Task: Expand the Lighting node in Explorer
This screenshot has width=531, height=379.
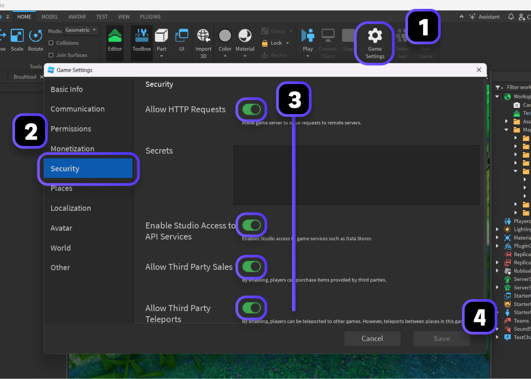Action: [x=497, y=229]
